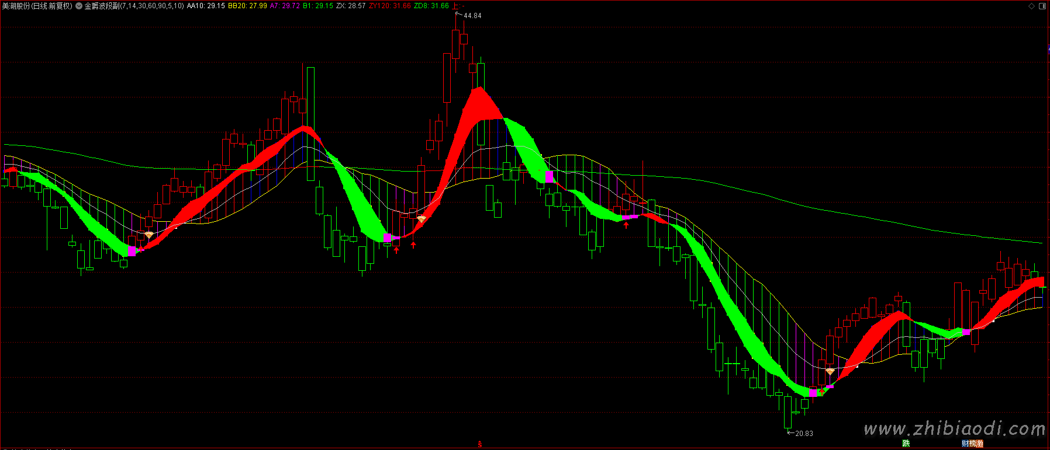Click the diamond icon at top right
The width and height of the screenshot is (1050, 450).
coord(1032,6)
